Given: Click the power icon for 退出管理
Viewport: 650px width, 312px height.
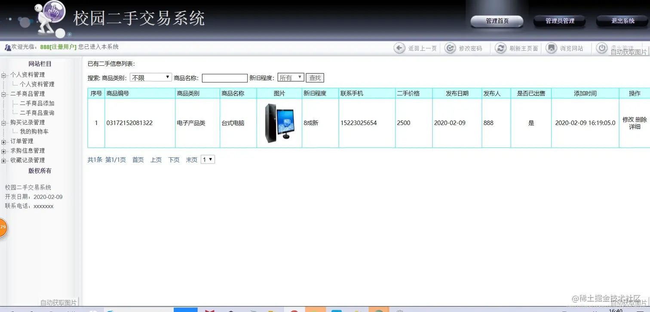Looking at the screenshot, I should (602, 48).
